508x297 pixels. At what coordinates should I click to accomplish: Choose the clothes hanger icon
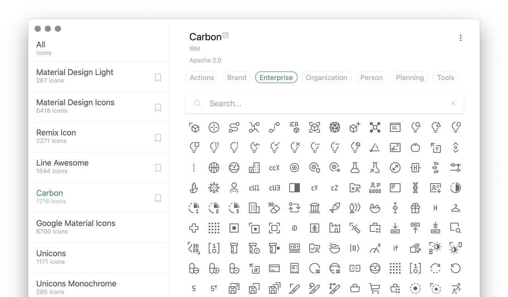[x=455, y=208]
